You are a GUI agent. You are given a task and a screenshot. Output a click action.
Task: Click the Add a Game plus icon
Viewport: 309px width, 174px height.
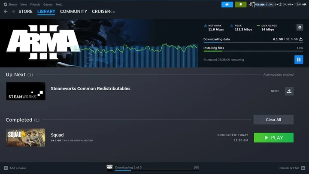(6, 168)
